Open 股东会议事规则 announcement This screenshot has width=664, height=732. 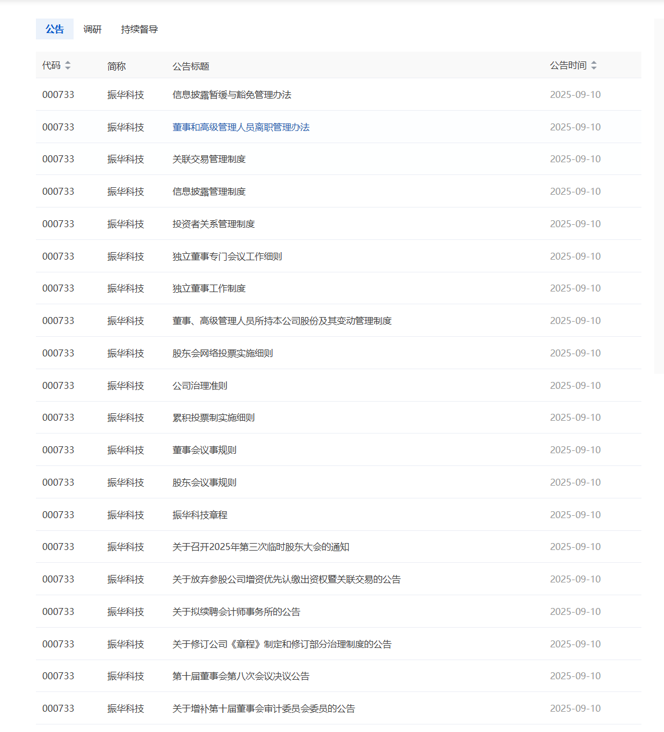[x=205, y=482]
